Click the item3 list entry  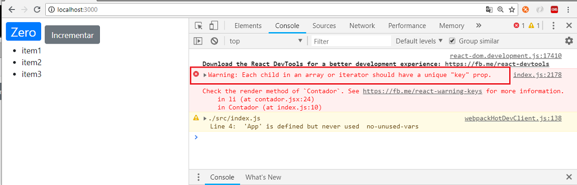tap(32, 74)
